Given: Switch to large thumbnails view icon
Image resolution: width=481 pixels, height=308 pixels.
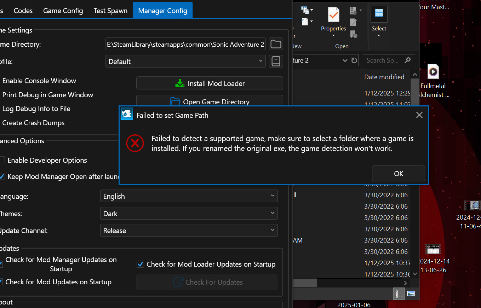Looking at the screenshot, I should 411,294.
